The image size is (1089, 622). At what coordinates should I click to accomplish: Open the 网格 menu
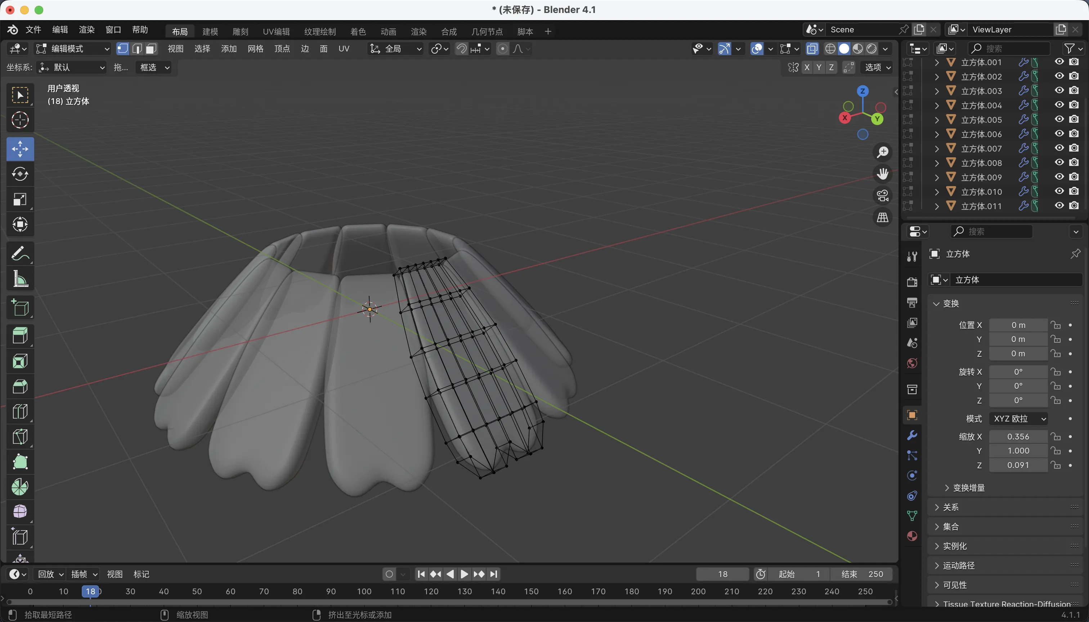pos(255,49)
